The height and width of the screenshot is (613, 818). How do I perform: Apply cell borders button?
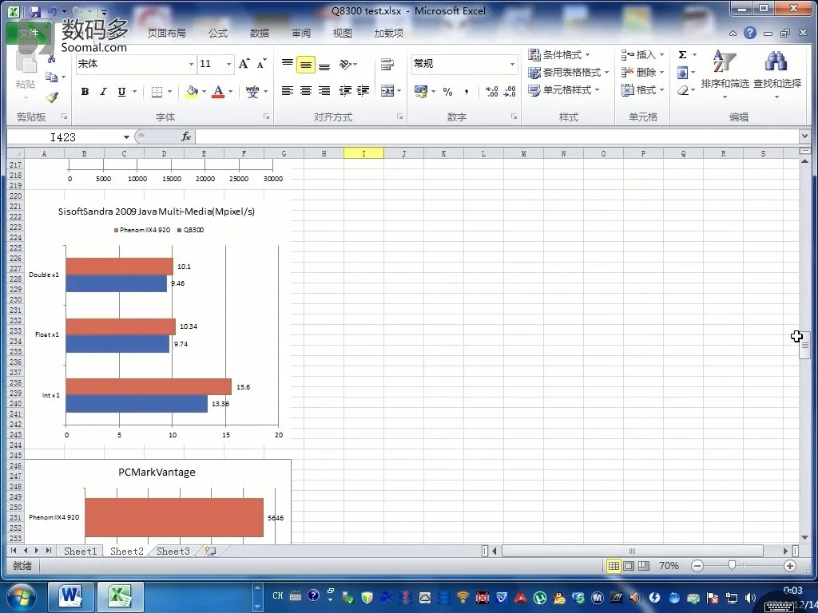click(157, 92)
